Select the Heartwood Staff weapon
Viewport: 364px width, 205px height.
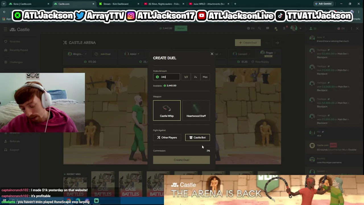[196, 110]
